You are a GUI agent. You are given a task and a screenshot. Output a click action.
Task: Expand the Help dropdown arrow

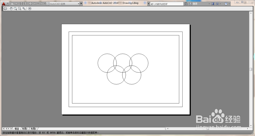point(229,4)
